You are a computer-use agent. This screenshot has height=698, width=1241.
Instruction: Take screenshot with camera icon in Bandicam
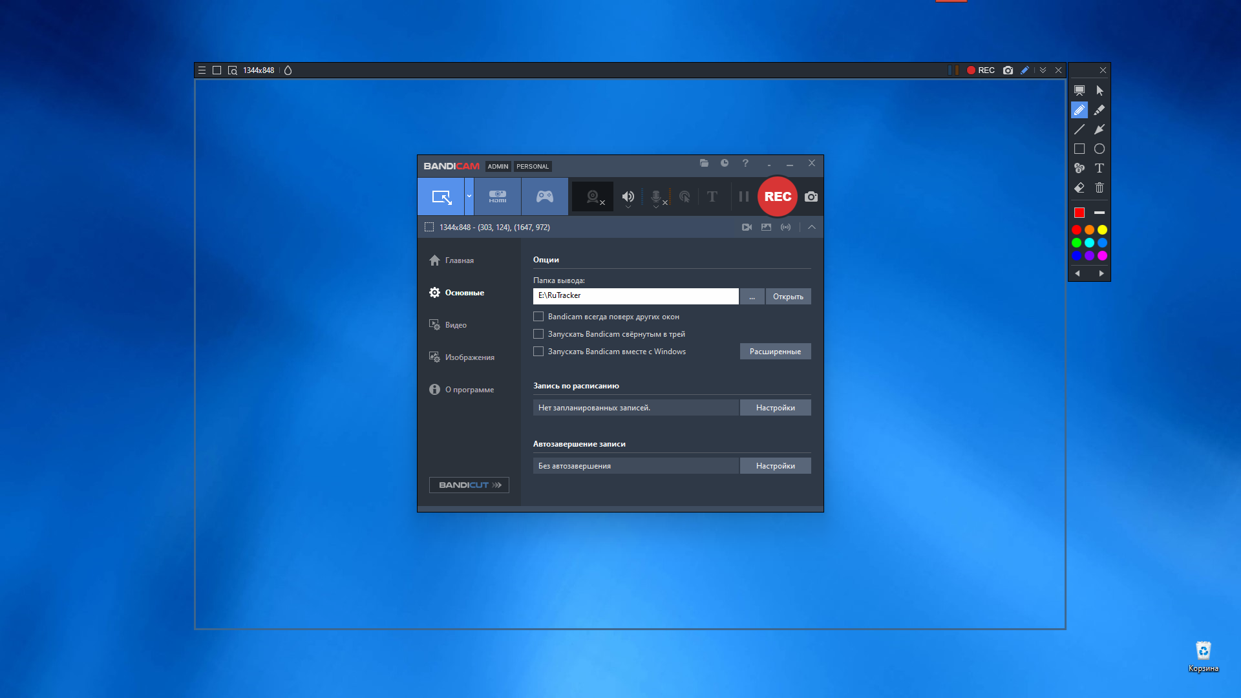pos(811,196)
